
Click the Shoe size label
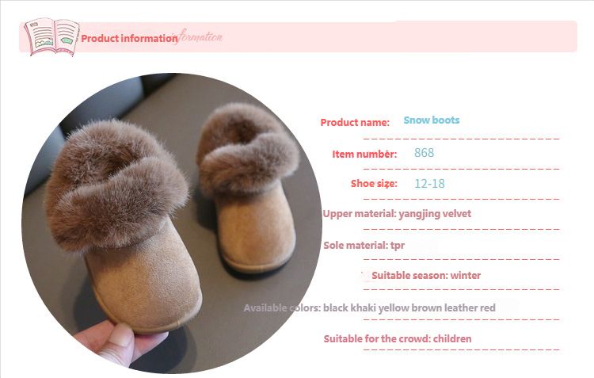click(374, 184)
